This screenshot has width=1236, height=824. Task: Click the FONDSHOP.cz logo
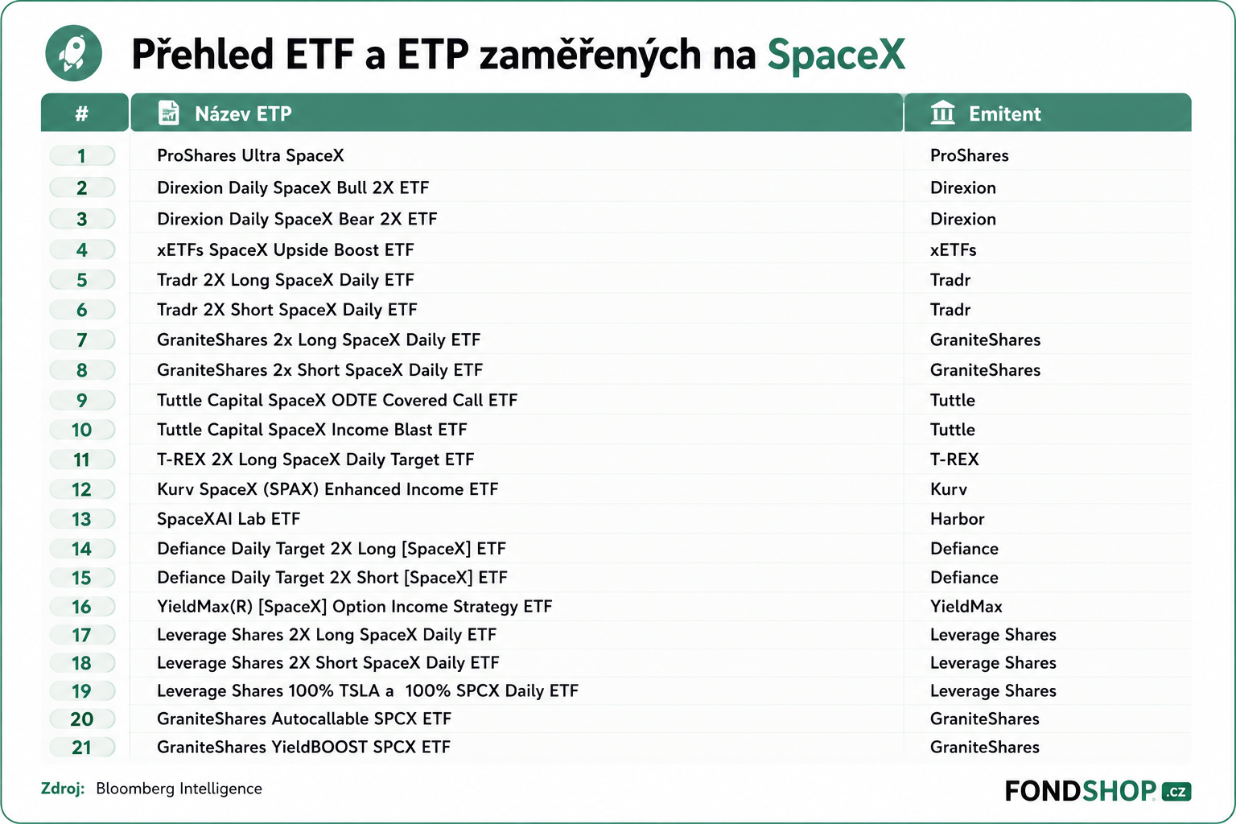click(1098, 791)
